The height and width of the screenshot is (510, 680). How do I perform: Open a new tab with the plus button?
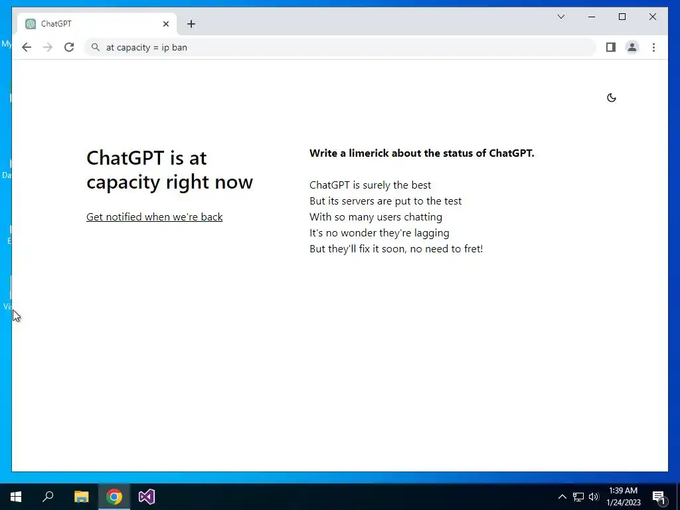coord(191,24)
